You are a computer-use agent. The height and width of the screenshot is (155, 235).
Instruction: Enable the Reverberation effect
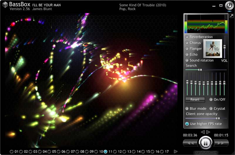(x=187, y=37)
